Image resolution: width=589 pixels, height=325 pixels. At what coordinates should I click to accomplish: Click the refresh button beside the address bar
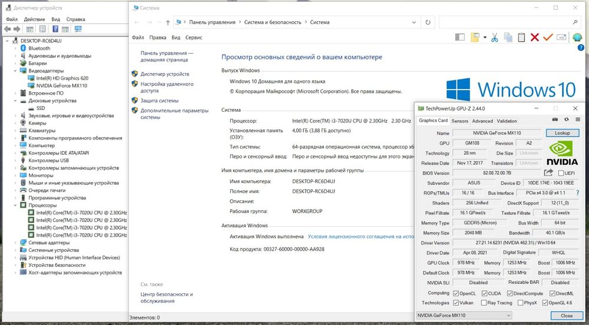[428, 22]
